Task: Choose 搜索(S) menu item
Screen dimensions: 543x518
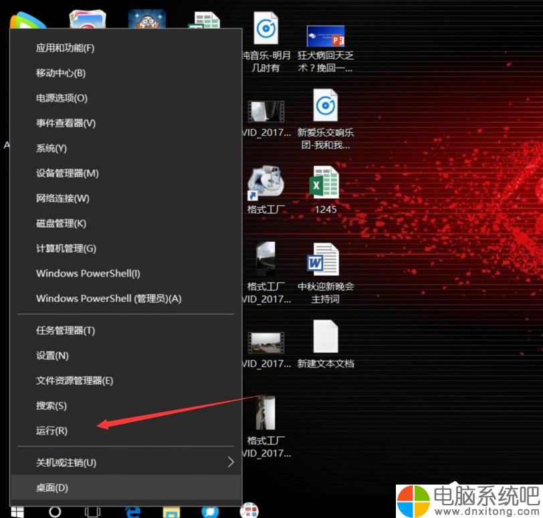Action: 126,406
